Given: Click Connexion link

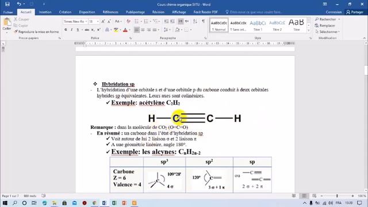Looking at the screenshot, I should click(x=333, y=12).
